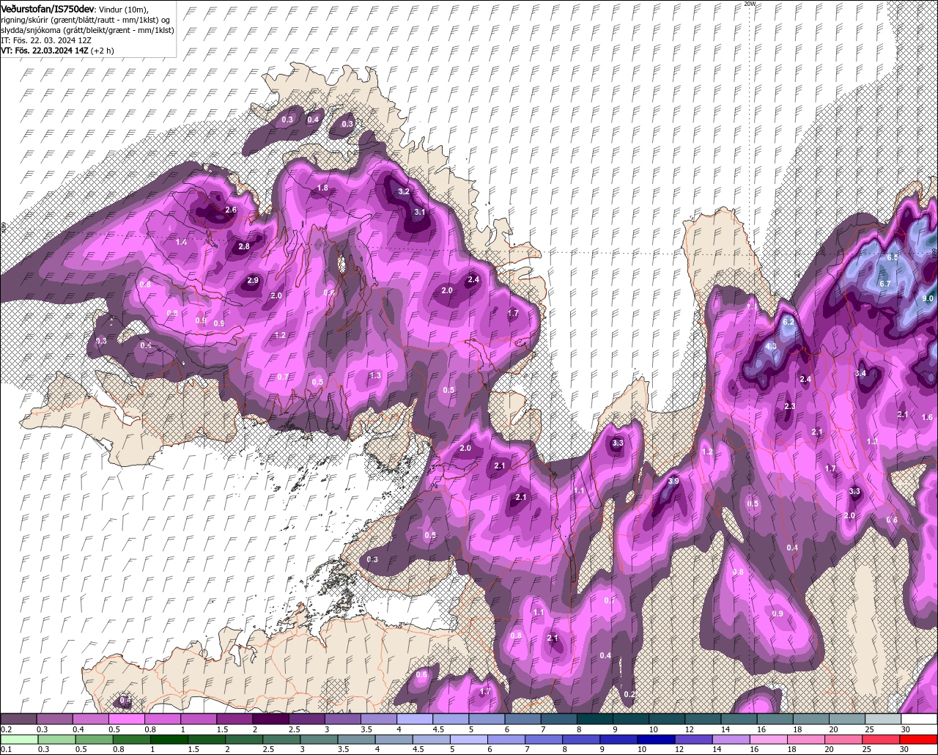
Task: Select darkest green bottom-row swatch beginning at 1
Action: click(x=169, y=739)
